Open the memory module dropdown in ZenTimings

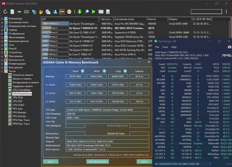click(210, 164)
